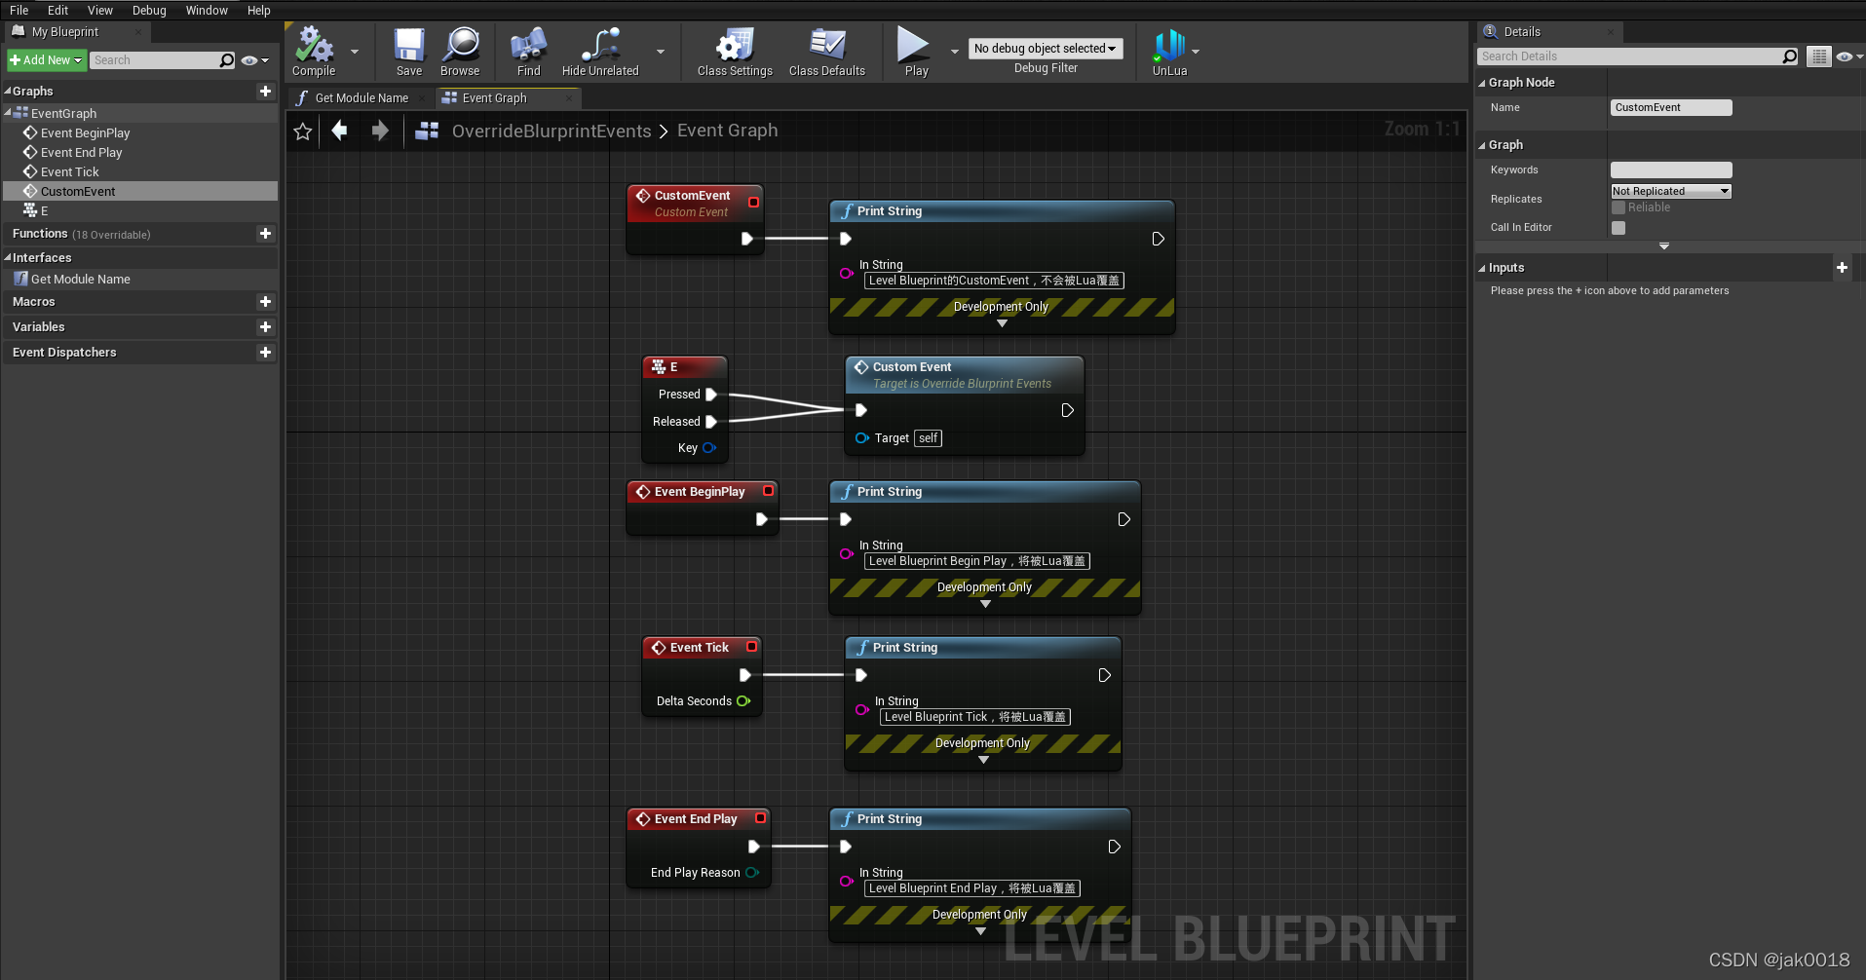This screenshot has width=1866, height=980.
Task: Enable Call In Editor checkbox
Action: [1618, 228]
